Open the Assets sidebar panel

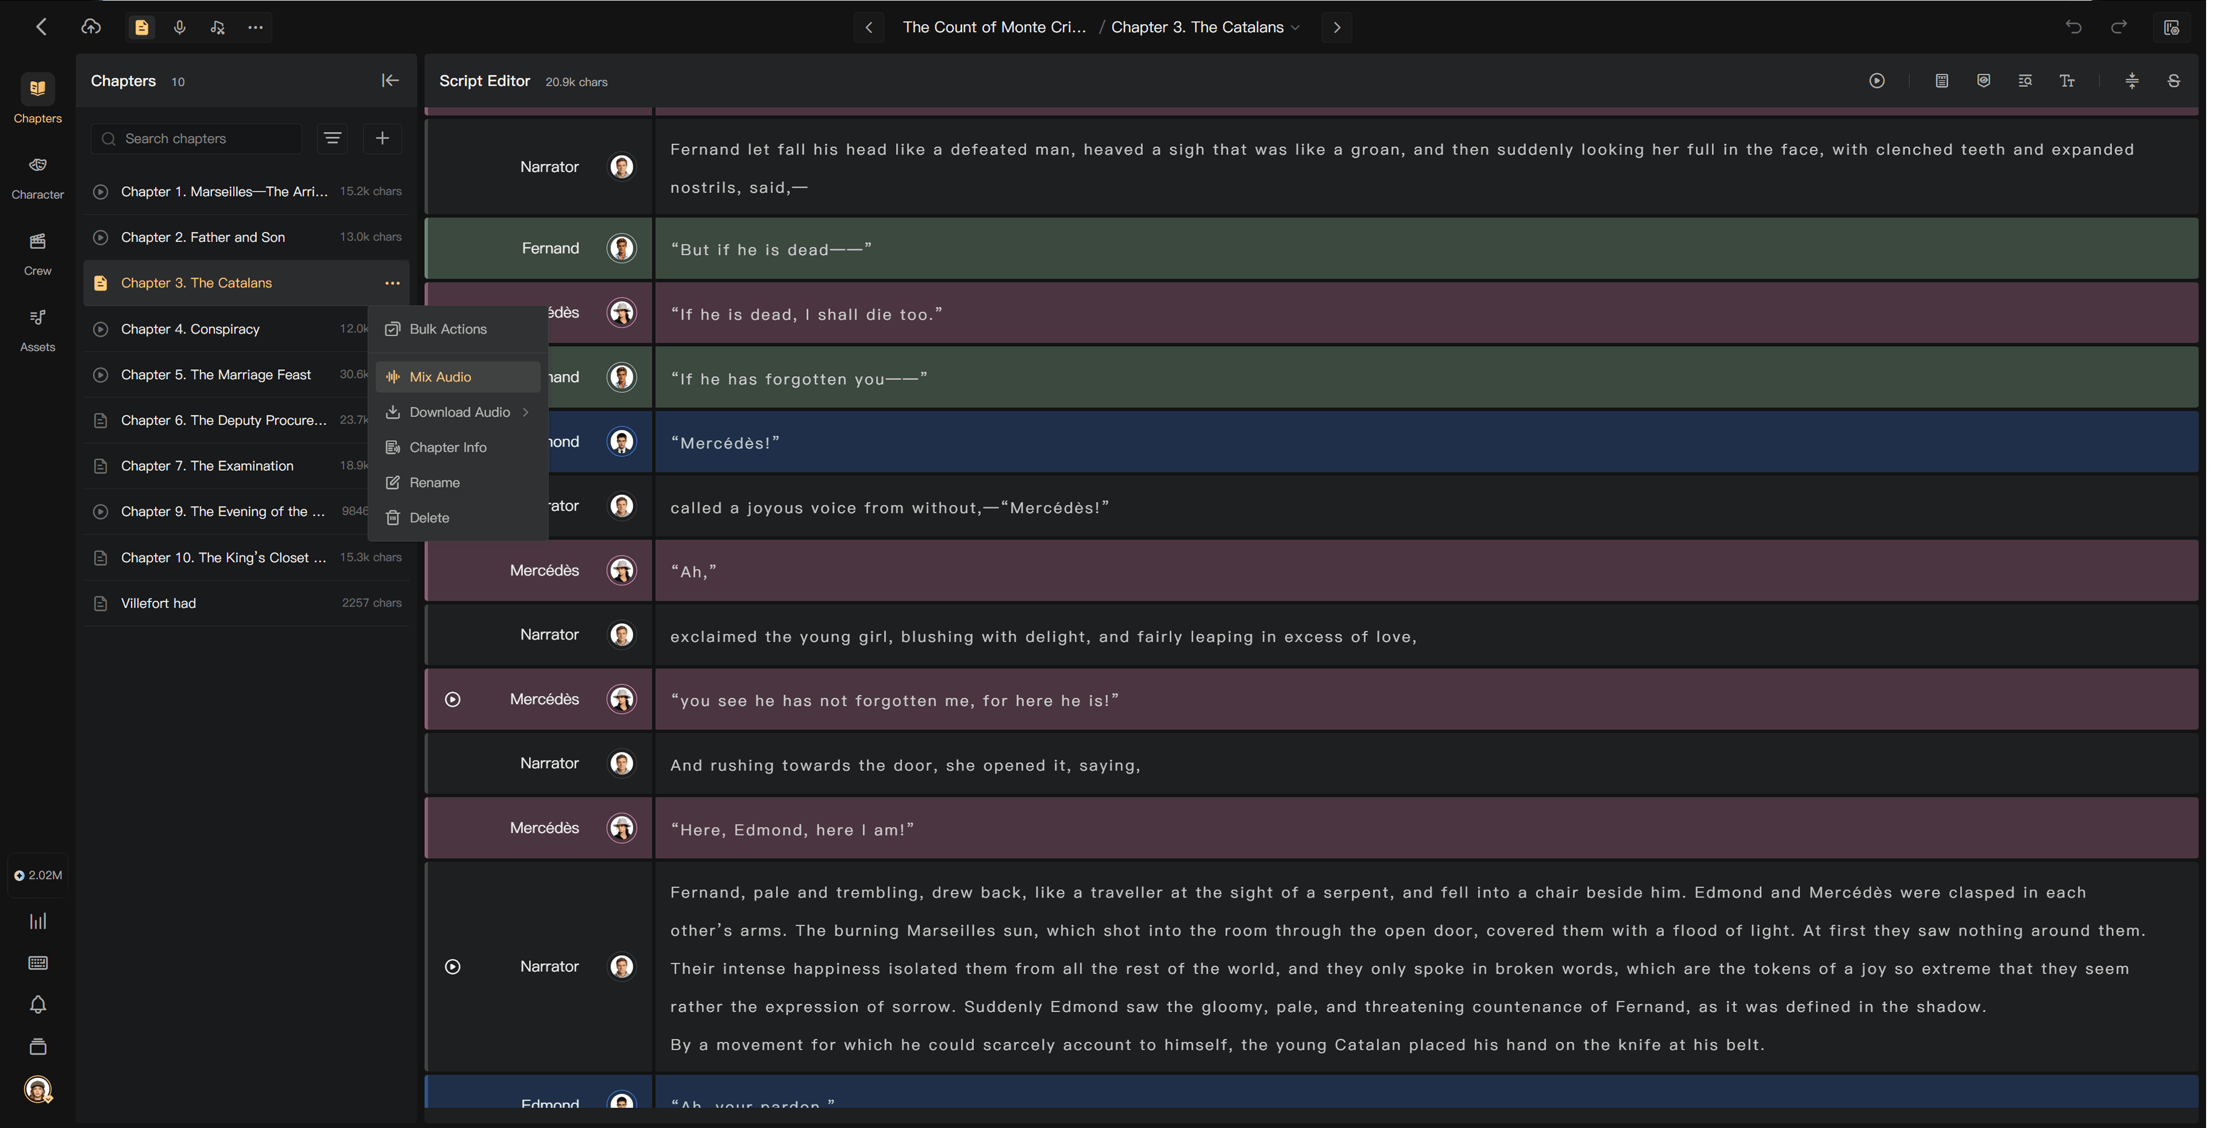tap(38, 330)
